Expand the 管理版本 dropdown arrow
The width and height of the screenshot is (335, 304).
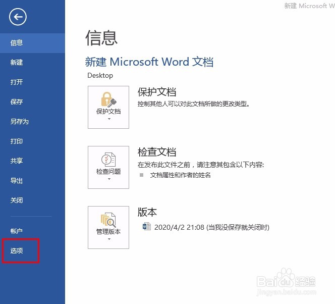point(109,239)
